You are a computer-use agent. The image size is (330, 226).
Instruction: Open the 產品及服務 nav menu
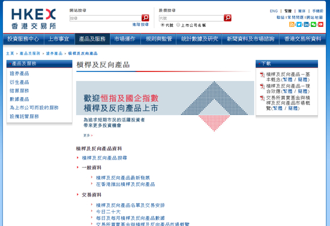coord(92,39)
